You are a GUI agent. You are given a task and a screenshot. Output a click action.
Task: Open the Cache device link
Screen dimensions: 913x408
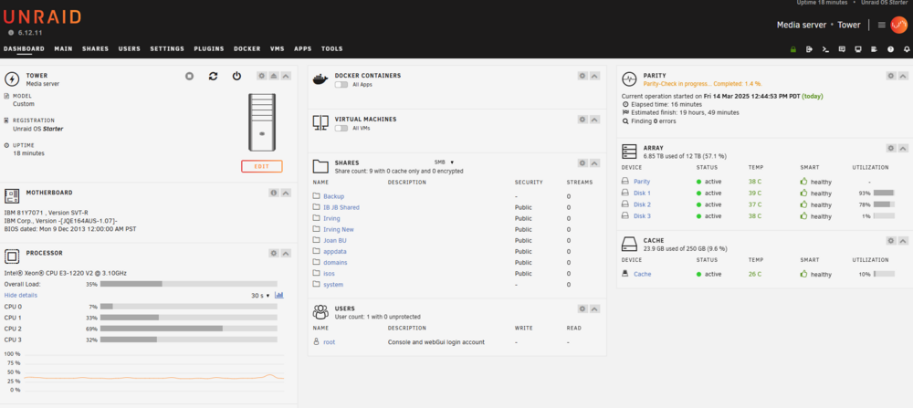[642, 274]
